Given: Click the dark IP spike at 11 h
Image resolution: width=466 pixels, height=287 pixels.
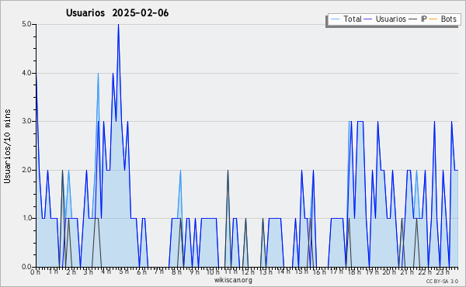Looking at the screenshot, I should point(228,171).
